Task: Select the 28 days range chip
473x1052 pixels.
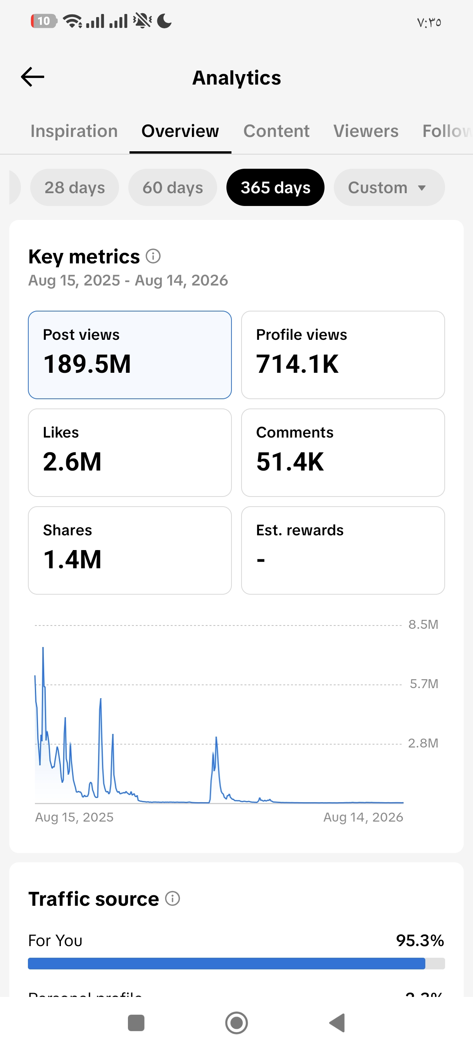Action: (75, 187)
